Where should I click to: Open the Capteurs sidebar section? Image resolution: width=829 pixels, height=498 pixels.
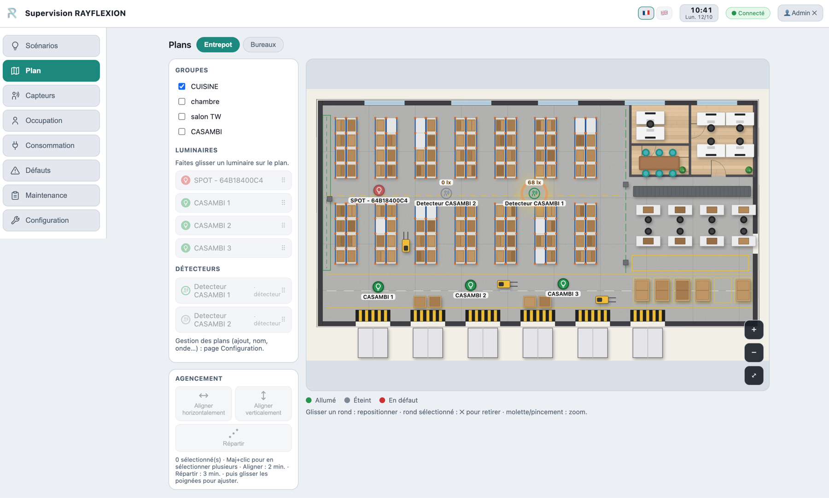[51, 96]
